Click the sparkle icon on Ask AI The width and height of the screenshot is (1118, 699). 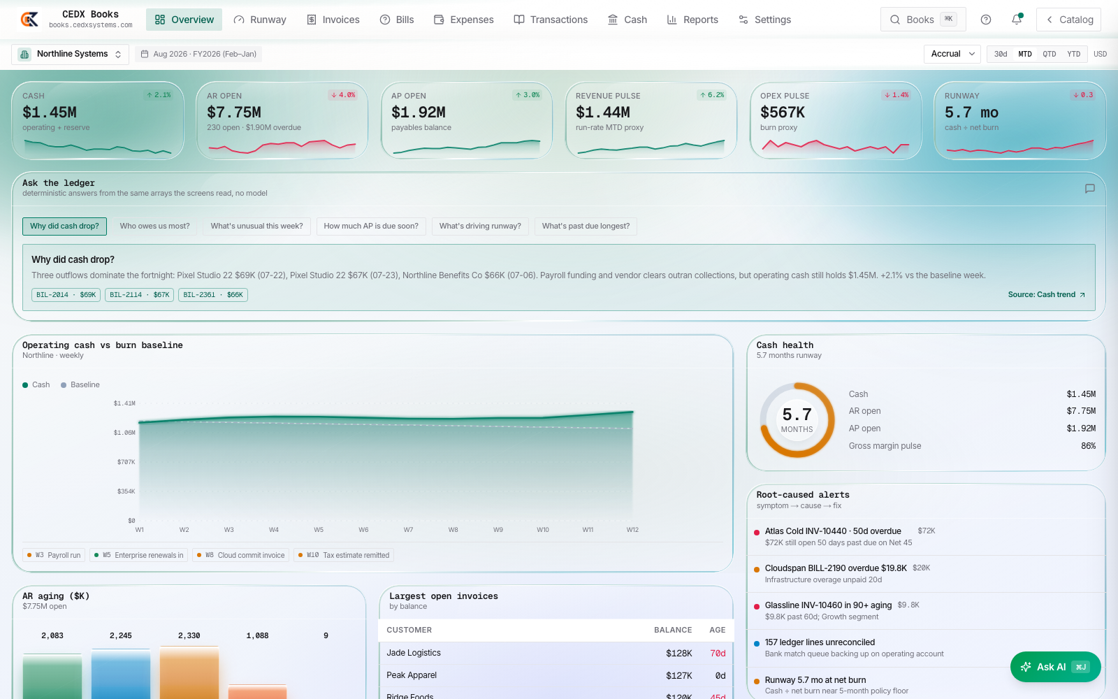click(x=1026, y=667)
